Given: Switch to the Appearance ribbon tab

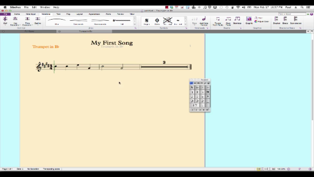Looking at the screenshot, I should tap(94, 14).
